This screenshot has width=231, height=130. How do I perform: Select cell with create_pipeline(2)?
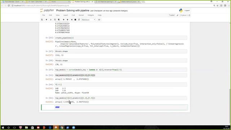tap(121, 38)
